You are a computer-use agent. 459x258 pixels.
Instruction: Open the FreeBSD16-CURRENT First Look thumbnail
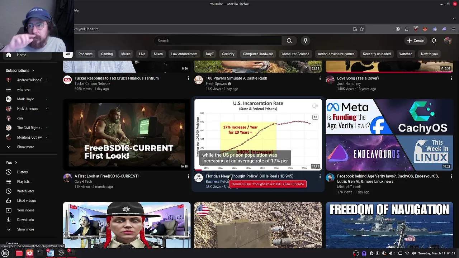pyautogui.click(x=127, y=135)
